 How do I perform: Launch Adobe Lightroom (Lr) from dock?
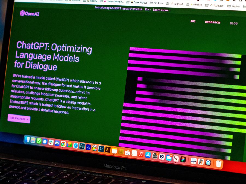click(101, 149)
